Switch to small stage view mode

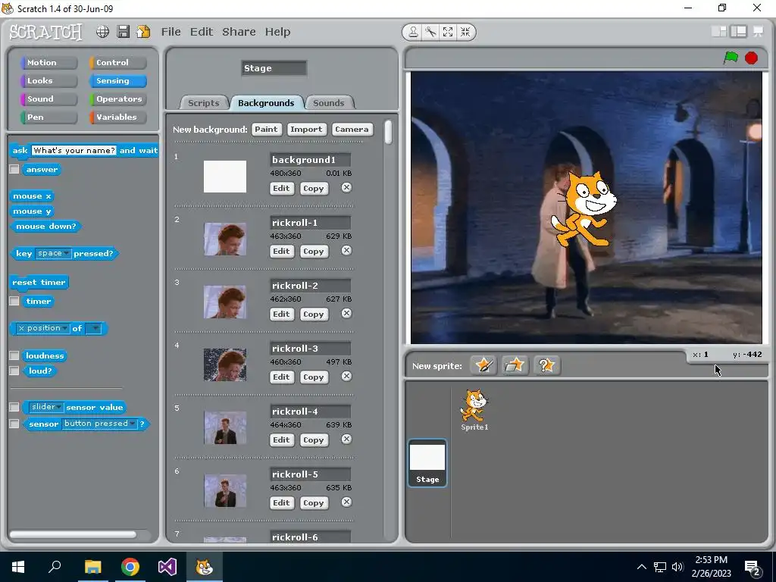click(718, 32)
